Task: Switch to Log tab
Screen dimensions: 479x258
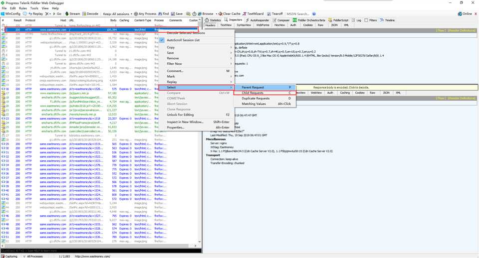Action: click(356, 20)
